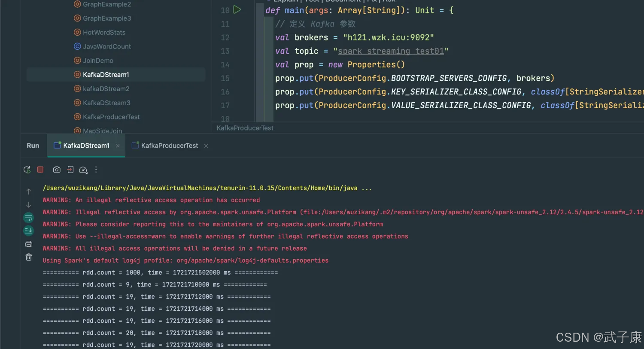The image size is (644, 349).
Task: Dump threads using the camera icon
Action: click(x=57, y=170)
